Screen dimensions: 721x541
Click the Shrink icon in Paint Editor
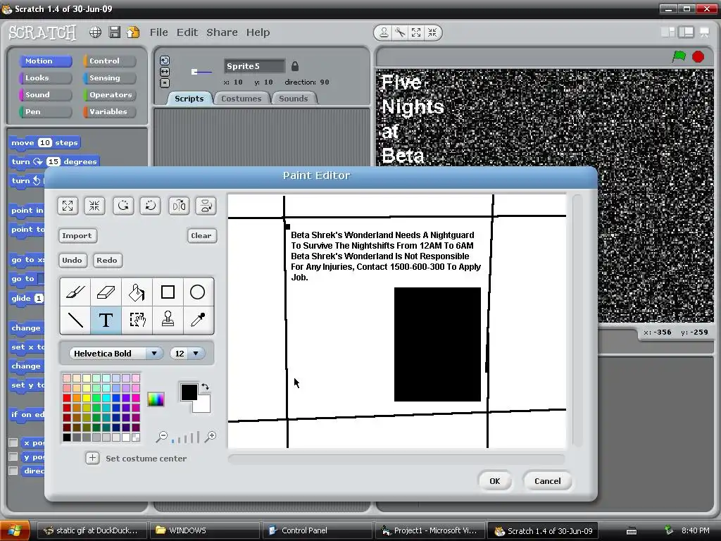coord(94,206)
